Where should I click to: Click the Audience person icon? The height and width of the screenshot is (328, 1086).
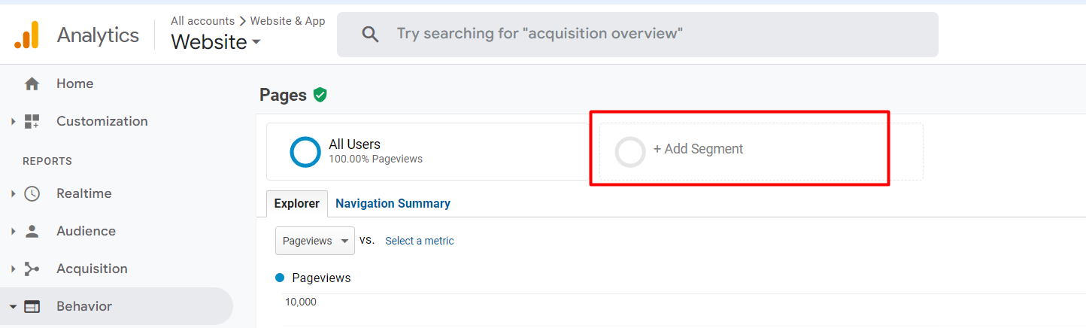(x=32, y=231)
